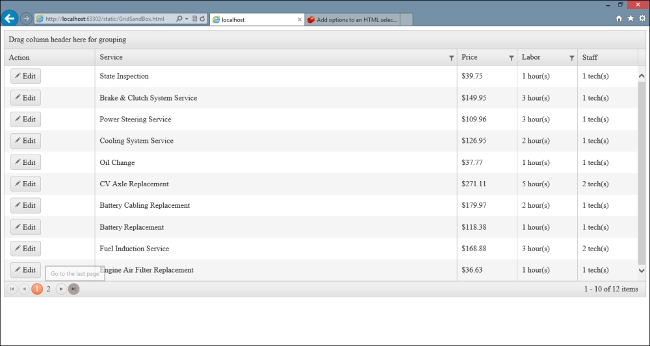Screen dimensions: 650x346
Task: Click Fuel Induction Service '2 tech(s)' cell
Action: pos(608,249)
